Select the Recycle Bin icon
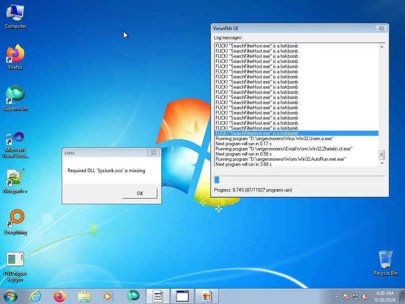This screenshot has width=405, height=304. pyautogui.click(x=385, y=263)
